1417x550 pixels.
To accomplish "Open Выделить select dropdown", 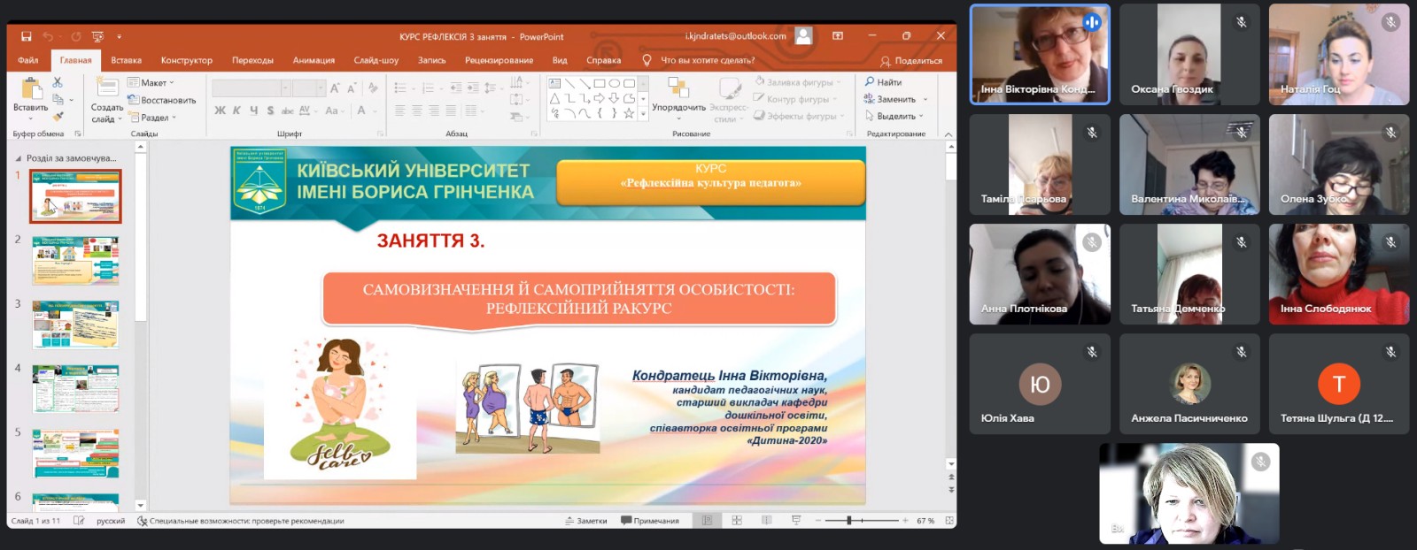I will (x=894, y=116).
